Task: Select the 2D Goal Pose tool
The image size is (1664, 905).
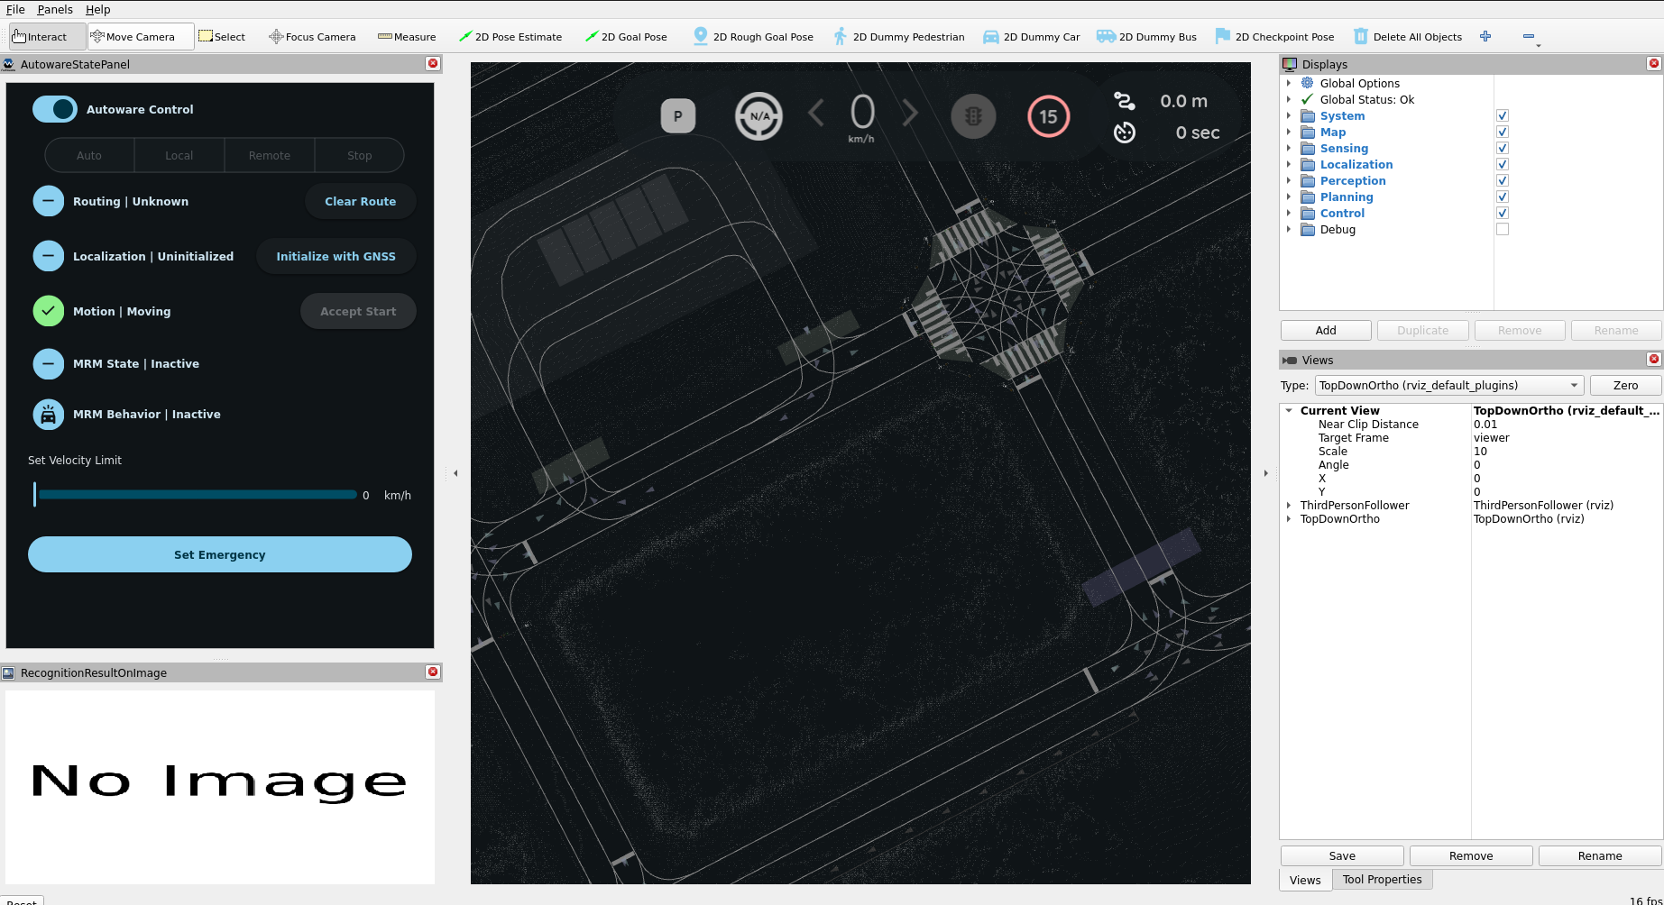Action: coord(626,37)
